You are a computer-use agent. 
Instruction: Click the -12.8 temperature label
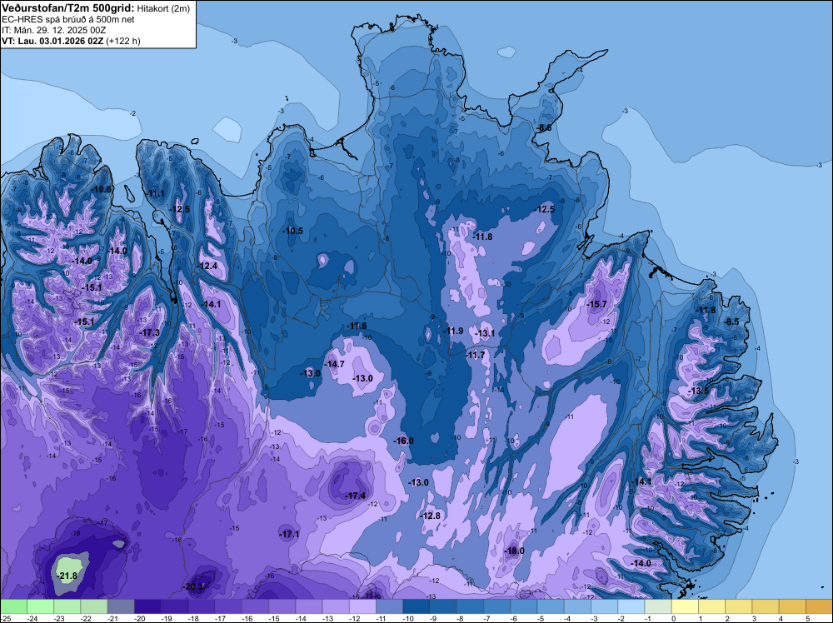pyautogui.click(x=431, y=516)
